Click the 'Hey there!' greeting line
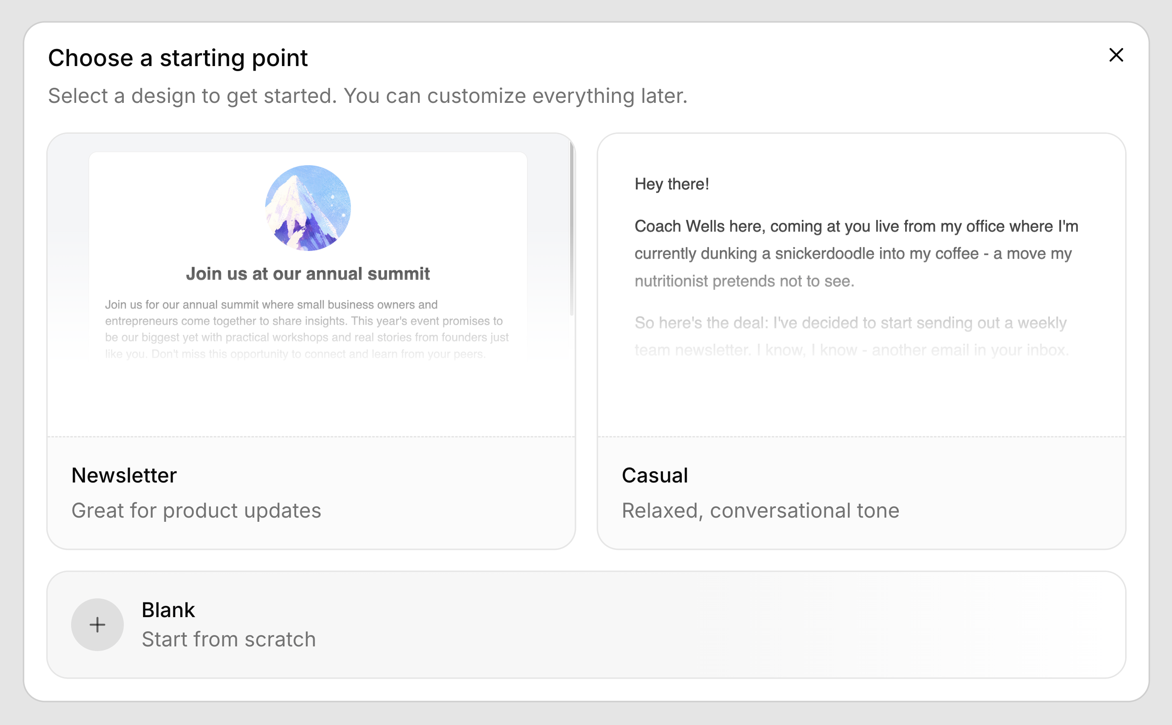The height and width of the screenshot is (725, 1172). (672, 184)
